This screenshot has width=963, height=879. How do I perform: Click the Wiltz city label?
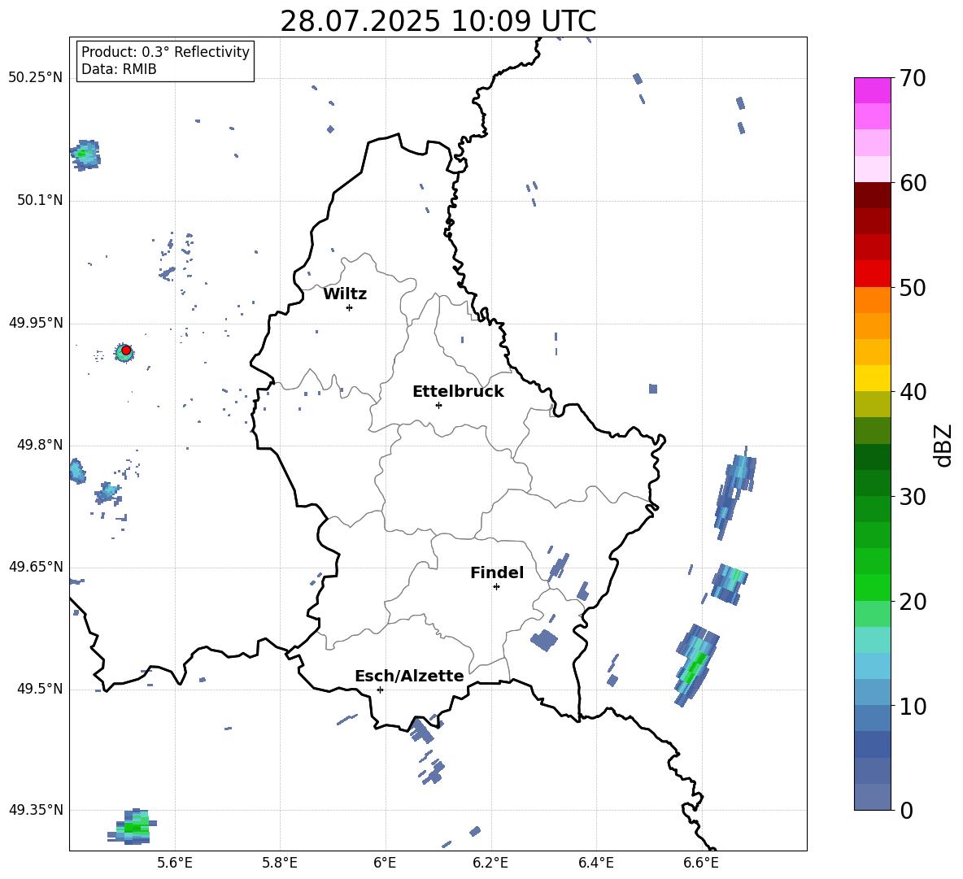click(x=345, y=294)
